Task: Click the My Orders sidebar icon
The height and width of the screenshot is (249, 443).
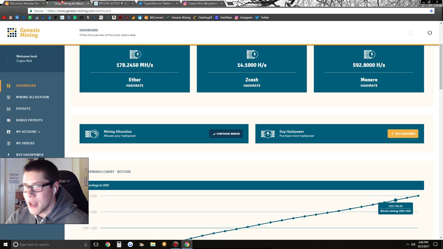Action: tap(9, 143)
